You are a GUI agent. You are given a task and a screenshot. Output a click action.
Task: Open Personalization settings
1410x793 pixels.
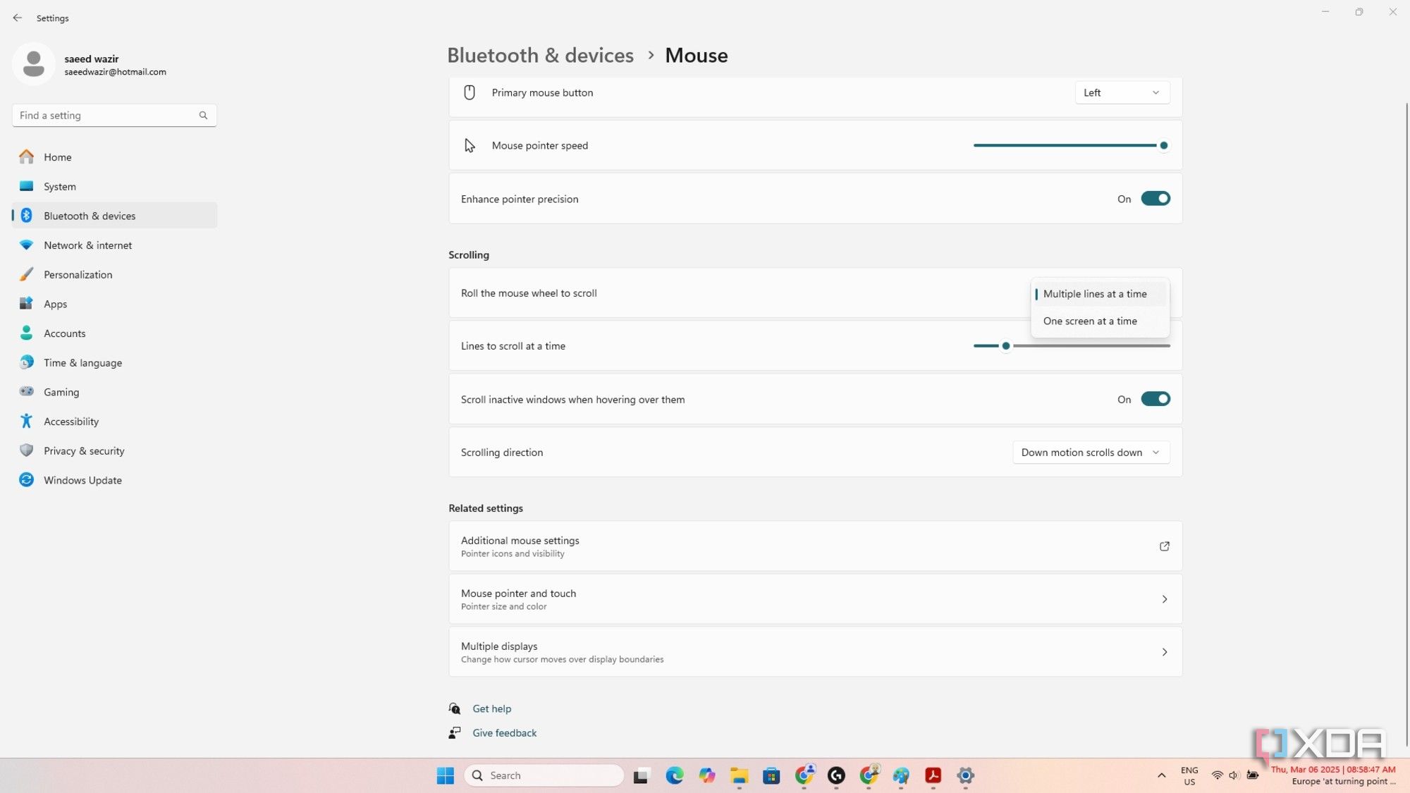pyautogui.click(x=114, y=274)
